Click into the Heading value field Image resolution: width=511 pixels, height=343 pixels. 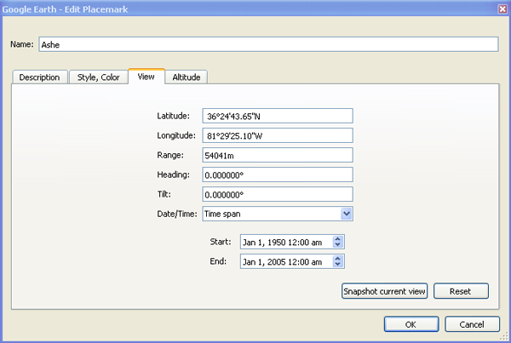[278, 174]
